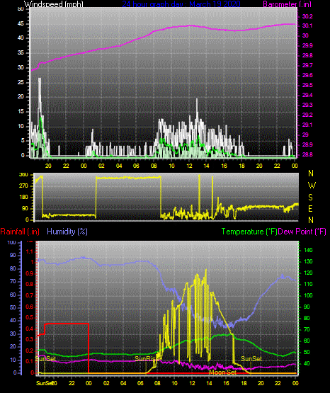Click "25" on the windspeed axis

coord(21,82)
